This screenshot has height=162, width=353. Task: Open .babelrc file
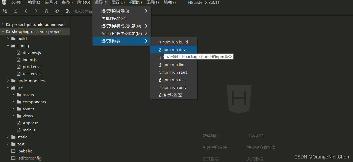click(x=25, y=151)
